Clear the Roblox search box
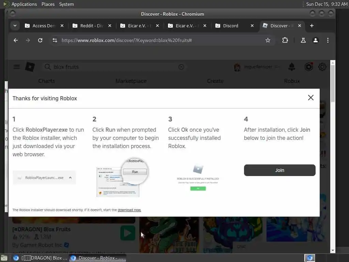The width and height of the screenshot is (349, 262). click(x=181, y=67)
